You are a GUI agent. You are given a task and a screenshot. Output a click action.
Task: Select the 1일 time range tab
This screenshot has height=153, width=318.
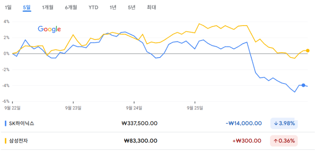coord(8,7)
